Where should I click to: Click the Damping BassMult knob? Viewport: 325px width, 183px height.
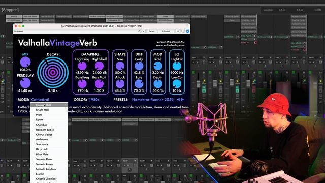tap(100, 84)
